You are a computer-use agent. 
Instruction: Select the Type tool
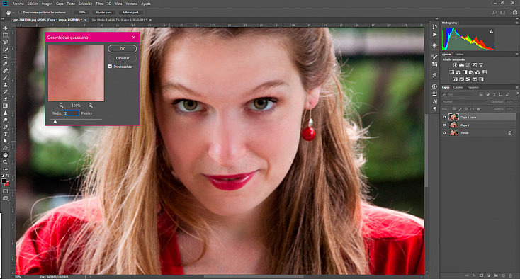point(5,135)
